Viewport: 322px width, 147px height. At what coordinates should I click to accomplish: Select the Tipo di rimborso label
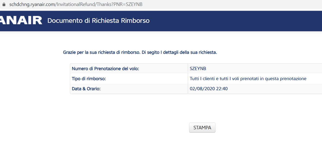click(89, 79)
